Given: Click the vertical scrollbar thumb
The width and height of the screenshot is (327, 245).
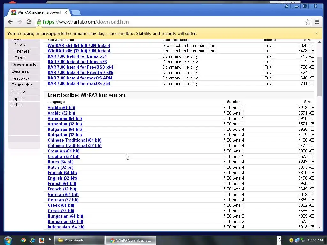Looking at the screenshot, I should click(319, 77).
